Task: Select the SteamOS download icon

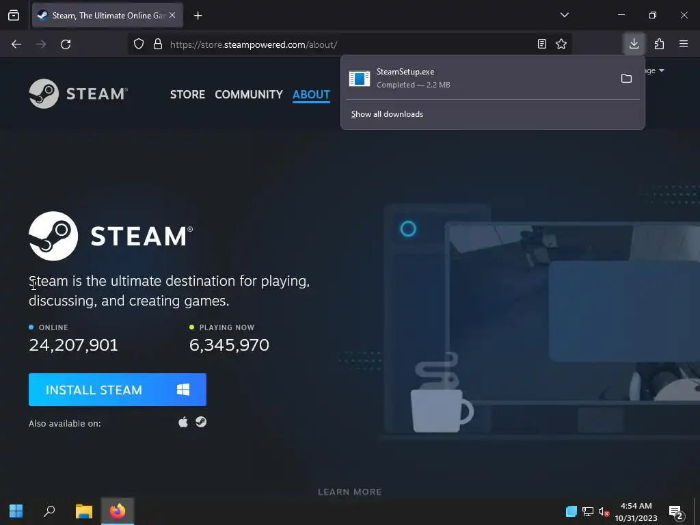Action: pos(201,422)
